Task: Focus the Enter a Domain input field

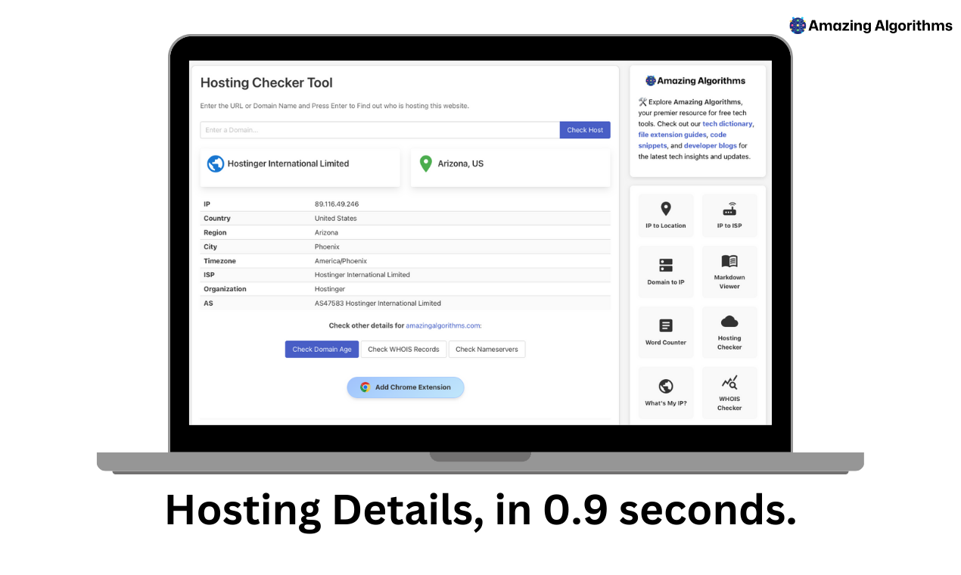Action: pyautogui.click(x=380, y=130)
